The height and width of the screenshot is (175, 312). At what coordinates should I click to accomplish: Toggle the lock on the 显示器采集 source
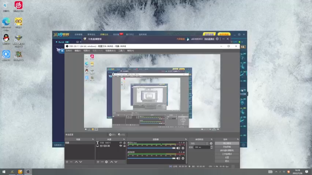[124, 145]
